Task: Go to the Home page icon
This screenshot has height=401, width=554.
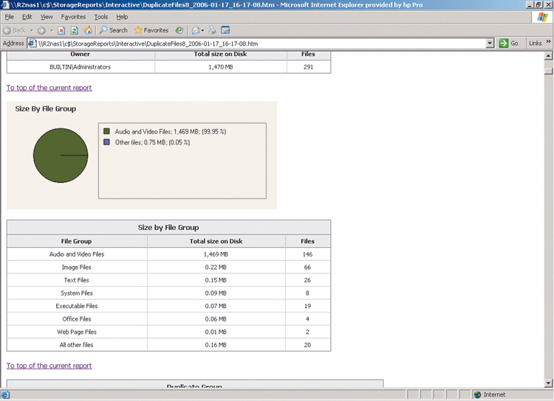Action: tap(88, 30)
